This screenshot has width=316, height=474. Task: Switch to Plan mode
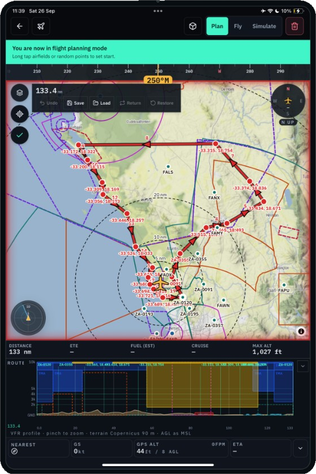pos(217,26)
